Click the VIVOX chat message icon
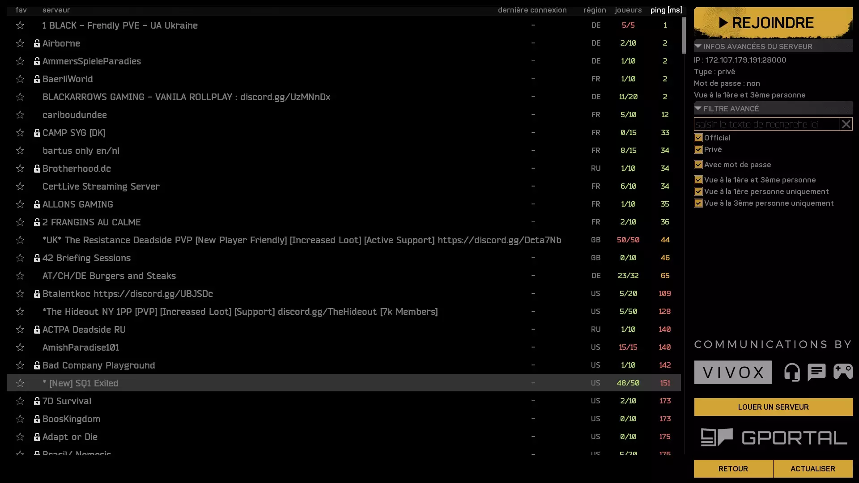859x483 pixels. [x=816, y=372]
